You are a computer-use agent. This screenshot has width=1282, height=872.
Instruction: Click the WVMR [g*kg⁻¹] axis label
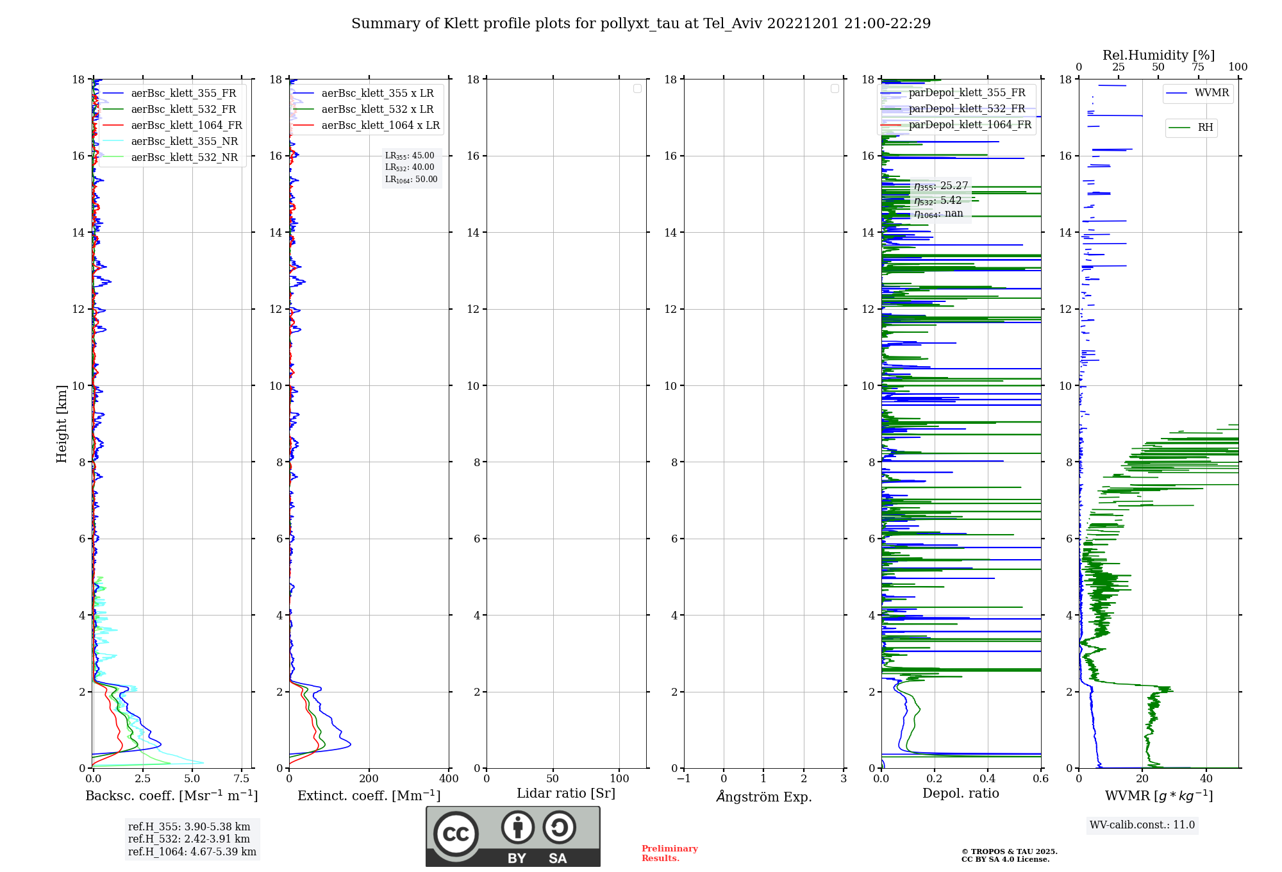[1159, 796]
